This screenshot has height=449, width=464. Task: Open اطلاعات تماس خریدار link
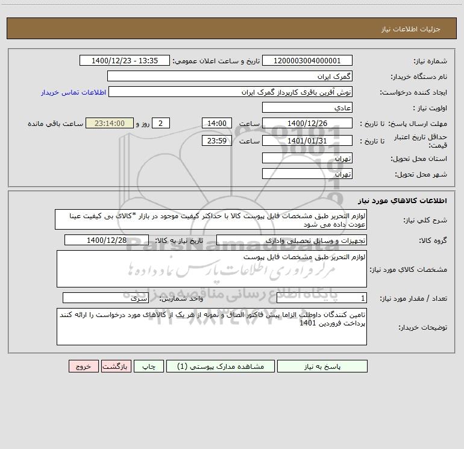(74, 92)
